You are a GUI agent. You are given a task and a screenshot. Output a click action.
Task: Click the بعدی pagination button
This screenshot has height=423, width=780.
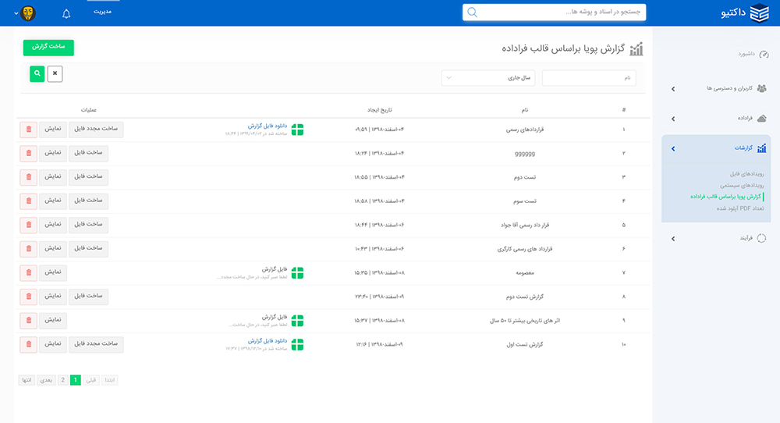(46, 380)
